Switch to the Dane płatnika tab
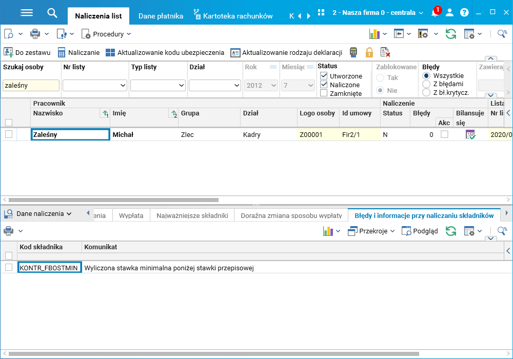Viewport: 513px width, 359px height. (x=161, y=16)
